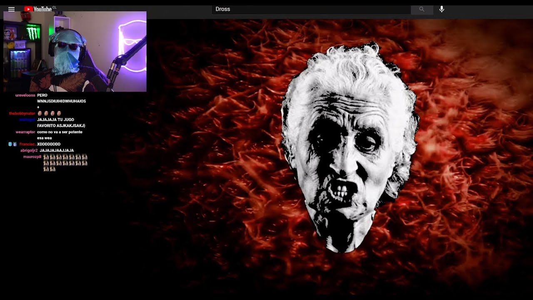Click the chat message "como no va a ser potente"
The image size is (533, 300).
coord(60,132)
